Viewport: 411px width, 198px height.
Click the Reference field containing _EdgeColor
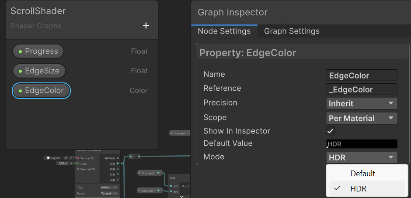coord(362,89)
